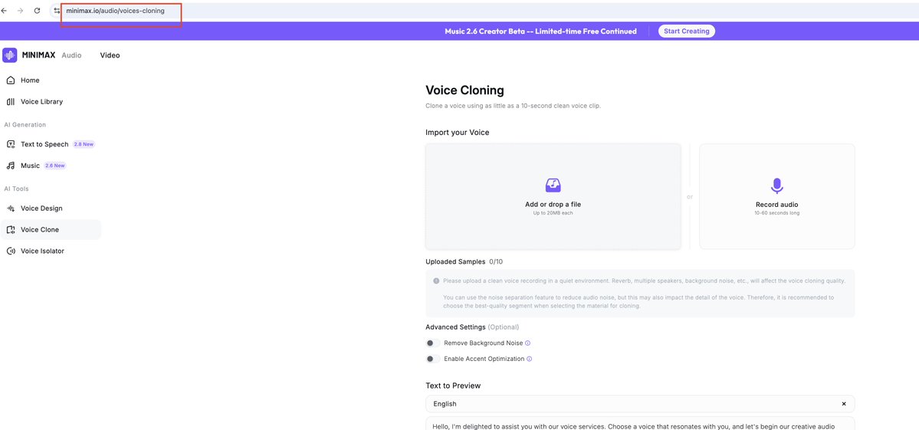Viewport: 919px width, 430px height.
Task: Click the microphone Record audio icon
Action: point(776,186)
